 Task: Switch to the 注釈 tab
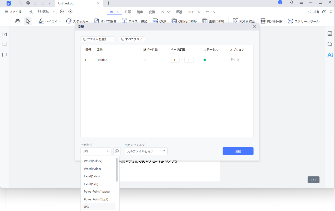(128, 12)
